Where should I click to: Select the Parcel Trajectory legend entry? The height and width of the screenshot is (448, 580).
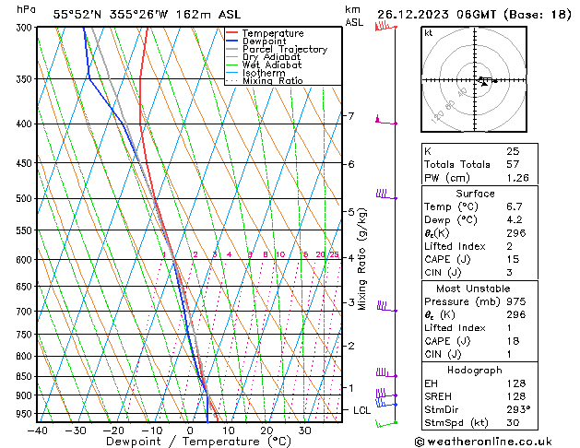click(x=284, y=50)
